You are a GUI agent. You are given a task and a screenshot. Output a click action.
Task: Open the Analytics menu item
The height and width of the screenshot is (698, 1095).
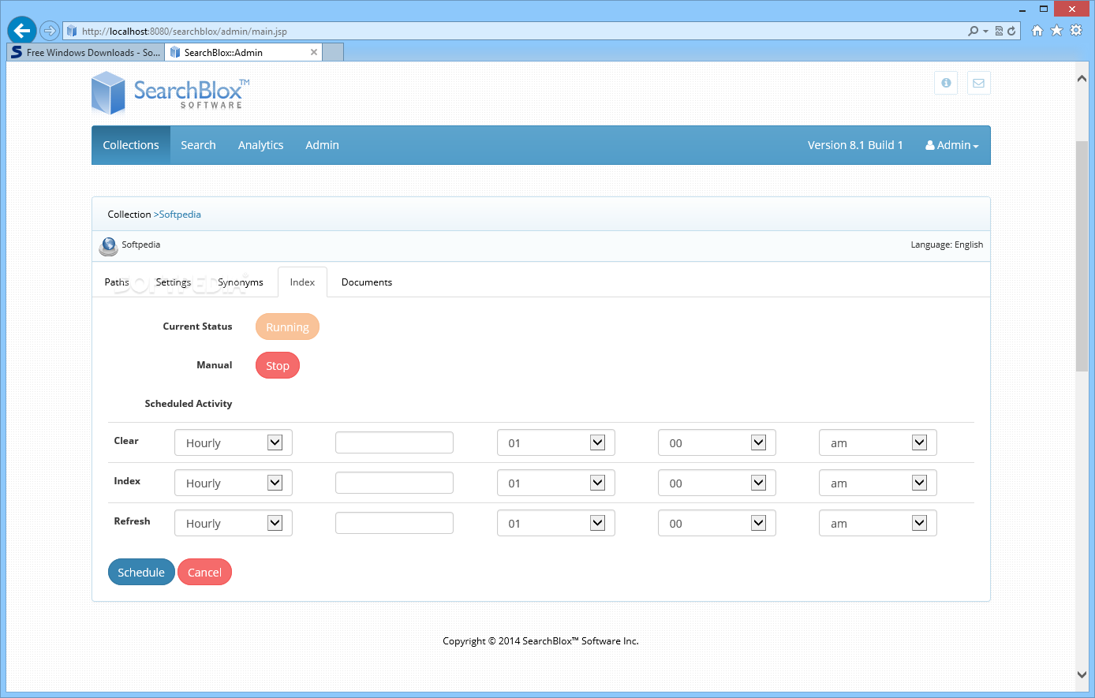pos(260,145)
